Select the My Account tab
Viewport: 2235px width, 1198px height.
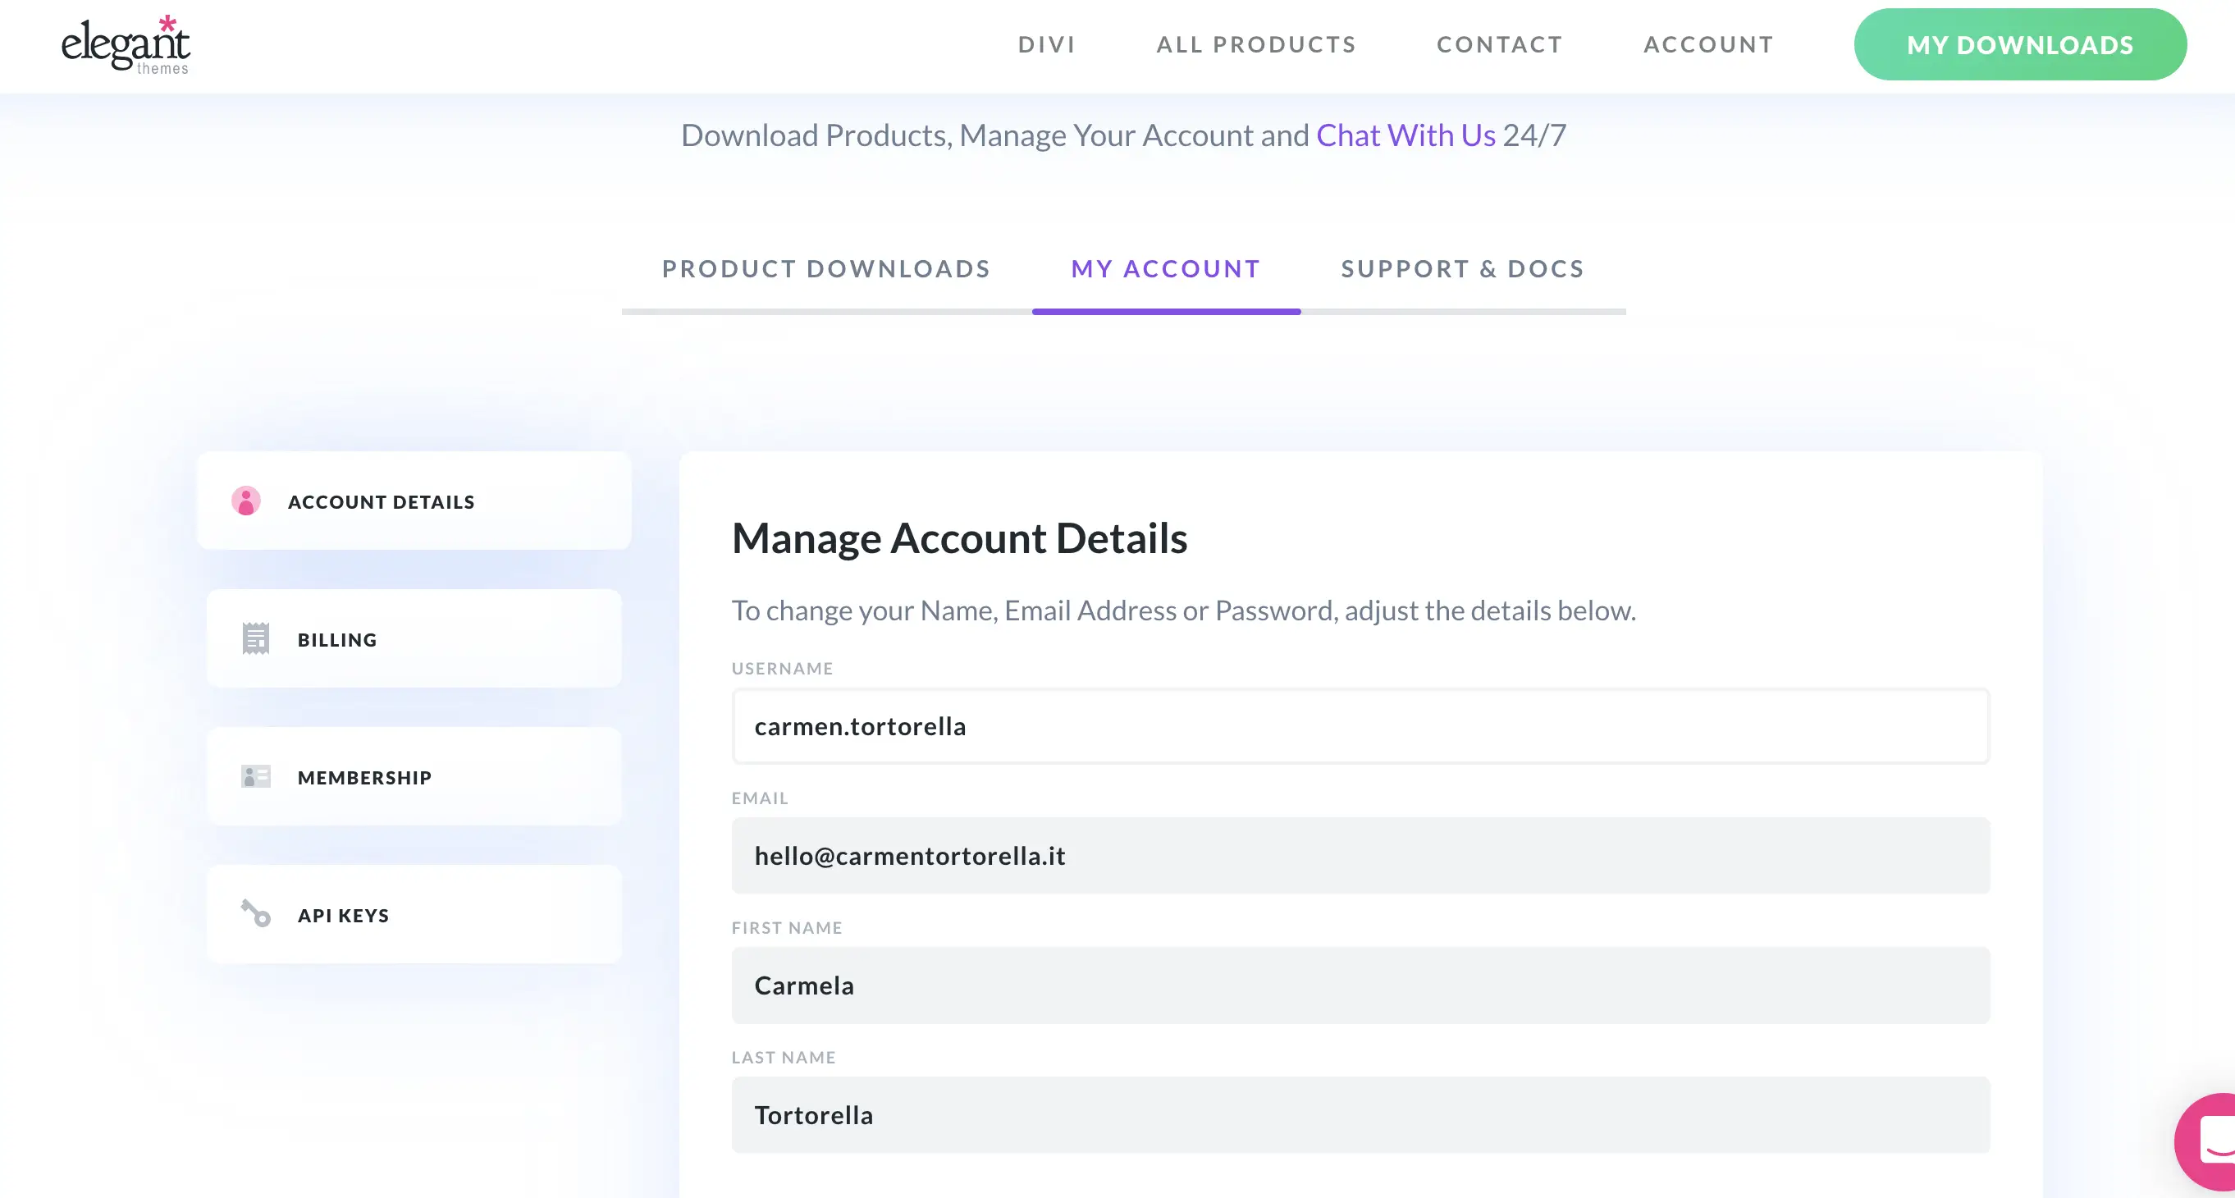[1165, 269]
